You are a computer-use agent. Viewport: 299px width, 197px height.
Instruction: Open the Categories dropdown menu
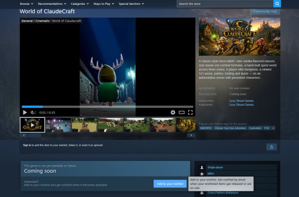point(80,4)
